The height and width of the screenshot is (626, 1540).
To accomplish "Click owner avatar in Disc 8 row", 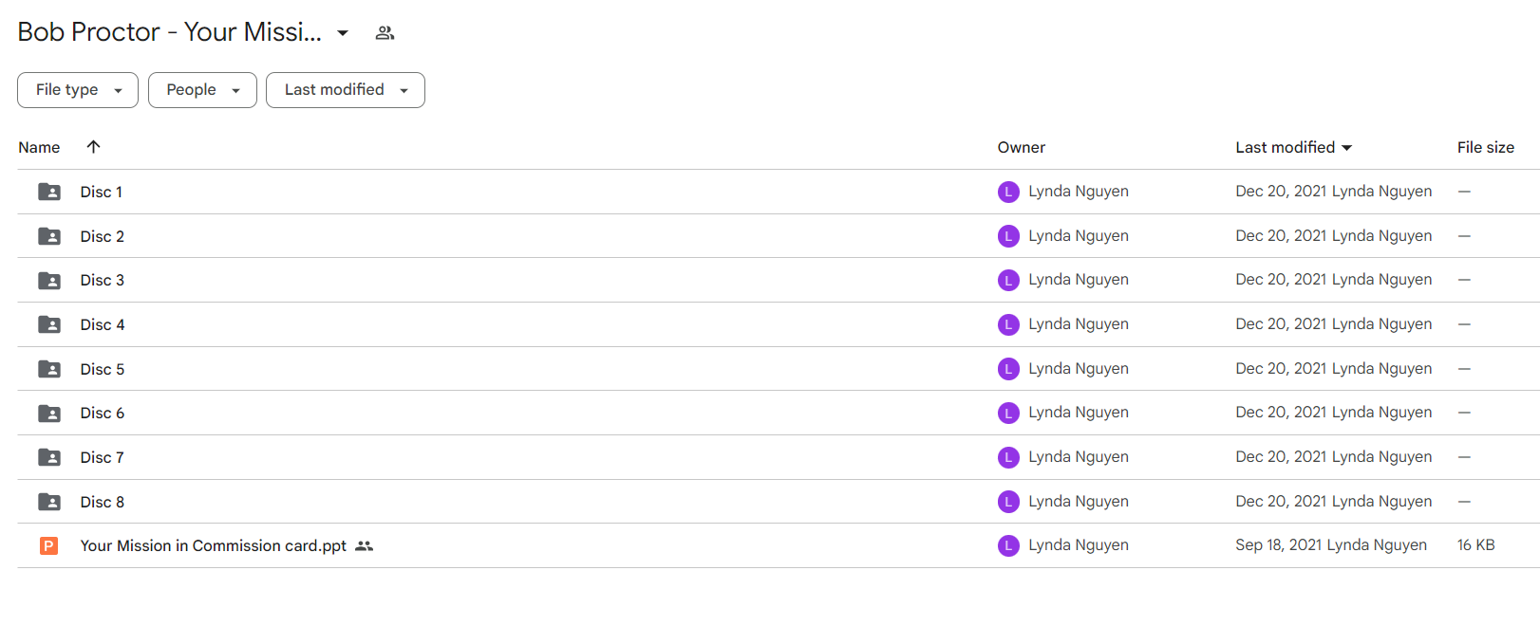I will click(1008, 502).
